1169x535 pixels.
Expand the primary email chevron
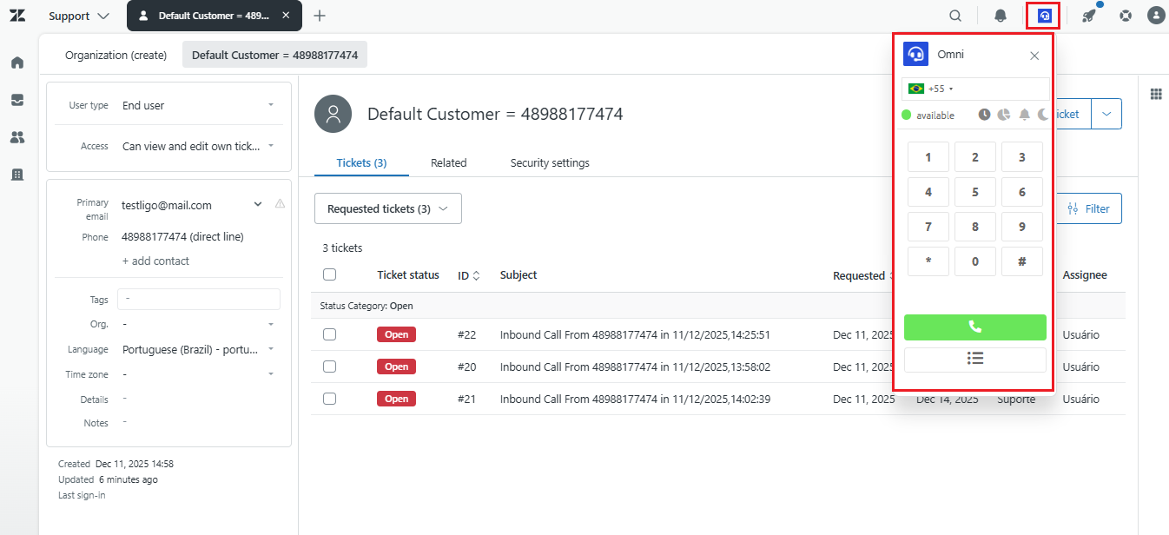click(x=258, y=205)
